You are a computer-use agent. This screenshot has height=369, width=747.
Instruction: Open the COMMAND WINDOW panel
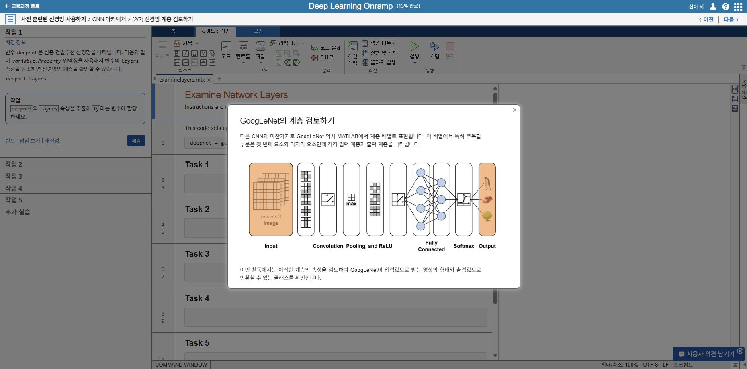[181, 365]
